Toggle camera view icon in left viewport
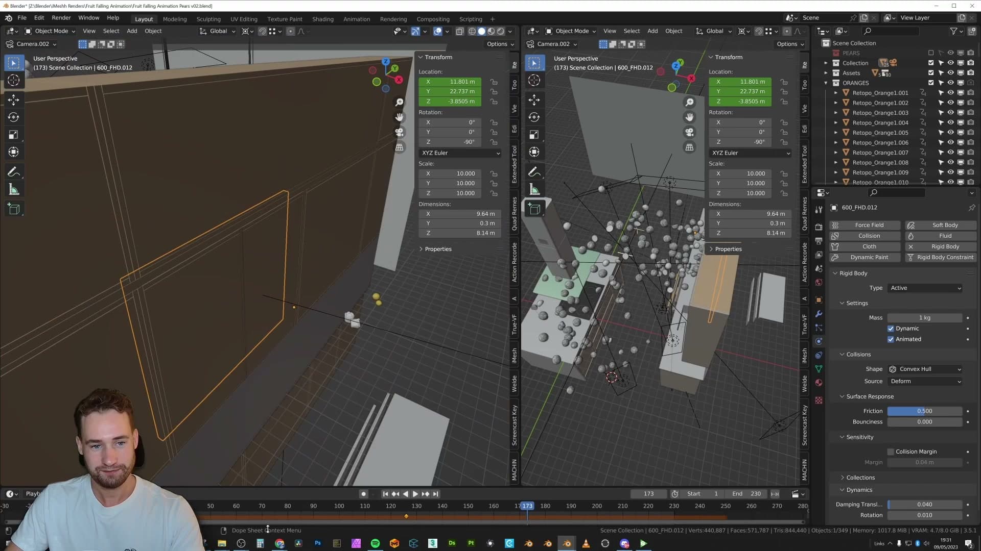981x551 pixels. coord(399,132)
